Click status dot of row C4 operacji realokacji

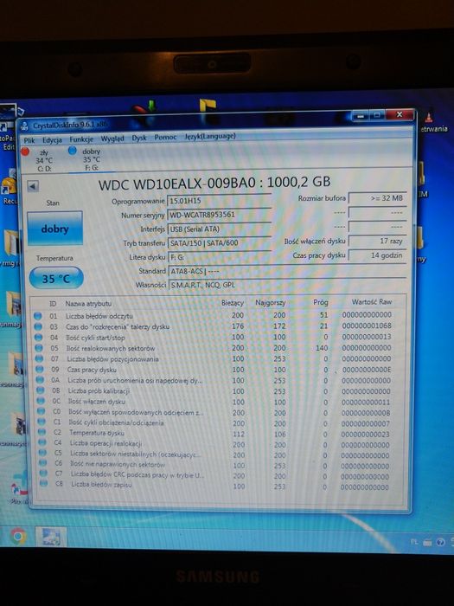(42, 443)
